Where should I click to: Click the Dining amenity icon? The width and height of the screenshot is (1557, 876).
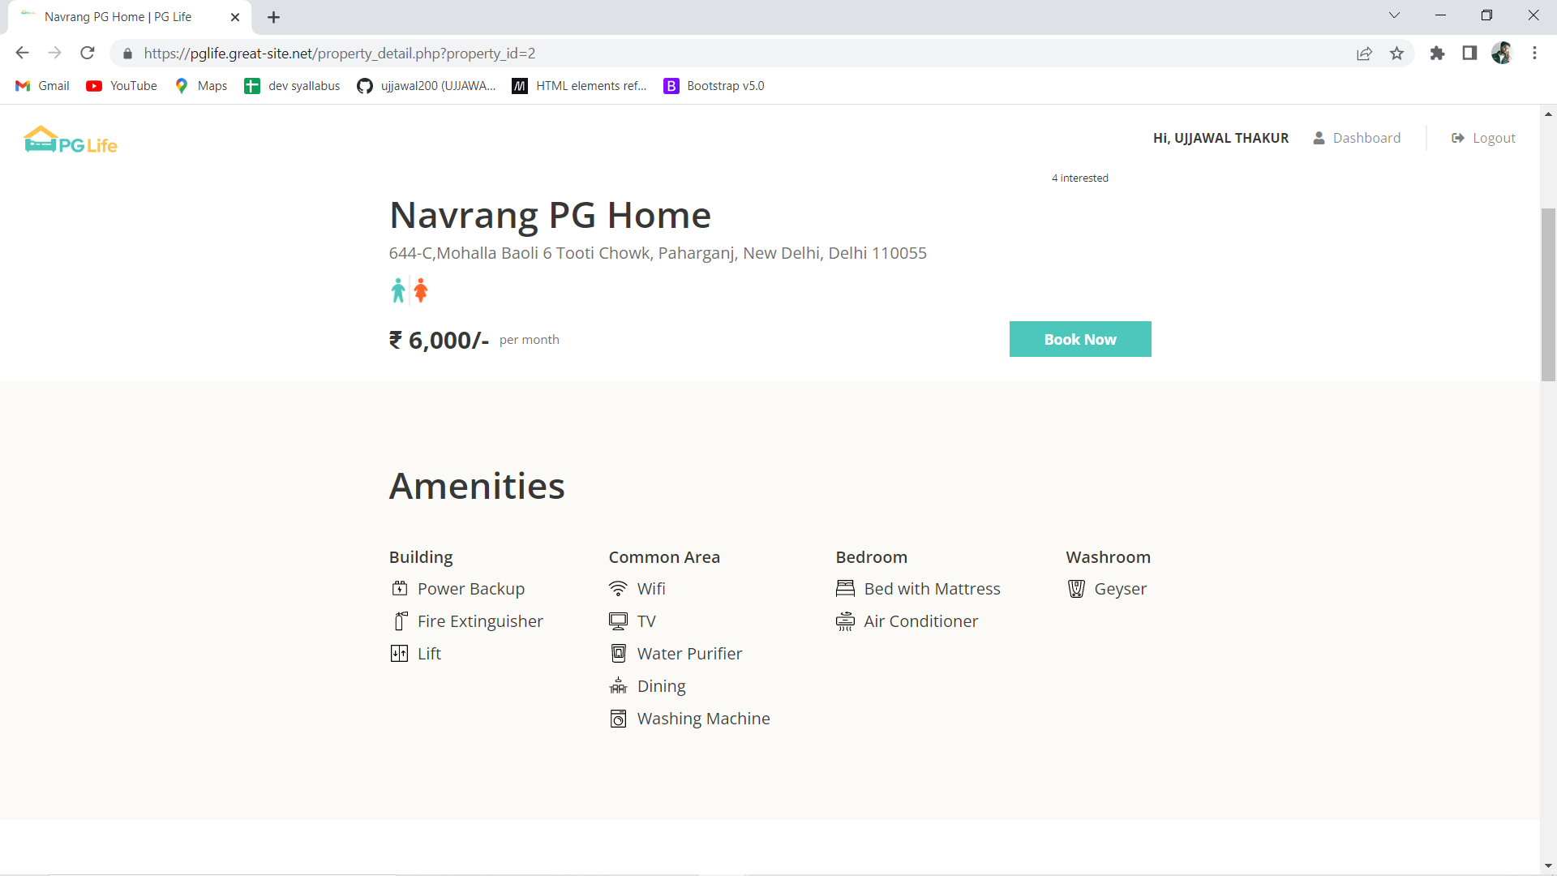pyautogui.click(x=618, y=686)
